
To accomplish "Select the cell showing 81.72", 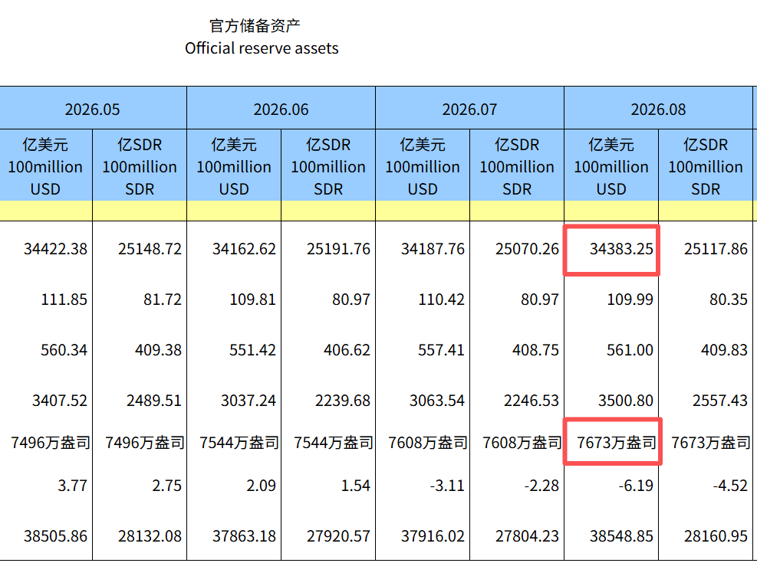I will 163,300.
